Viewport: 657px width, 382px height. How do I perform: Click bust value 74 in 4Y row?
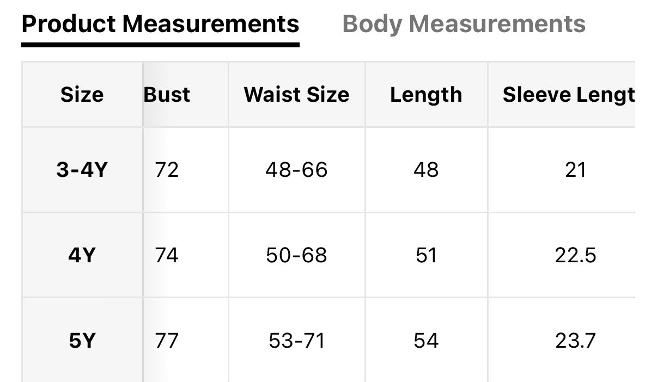coord(167,255)
